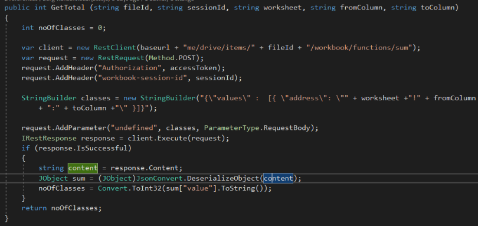Click the IRestResponse type name
This screenshot has height=226, width=478.
click(49, 138)
